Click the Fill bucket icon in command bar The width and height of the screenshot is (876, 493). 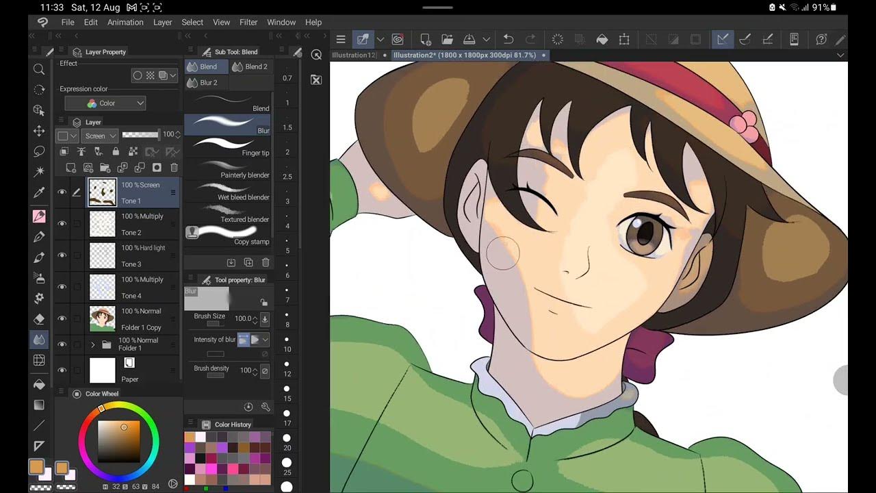(x=602, y=40)
